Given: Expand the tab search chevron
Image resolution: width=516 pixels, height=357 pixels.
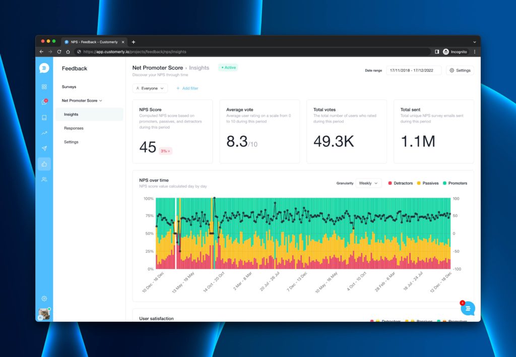Looking at the screenshot, I should coord(475,42).
